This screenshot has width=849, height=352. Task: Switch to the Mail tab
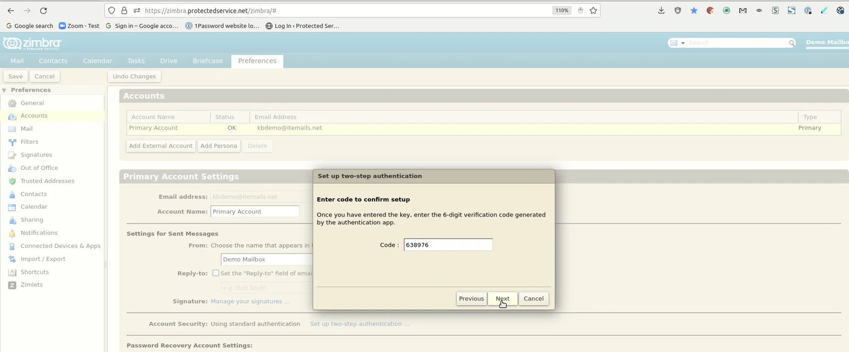[x=17, y=61]
